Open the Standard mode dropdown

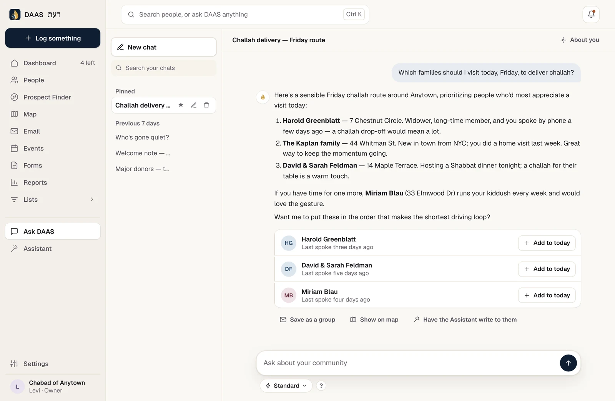286,386
